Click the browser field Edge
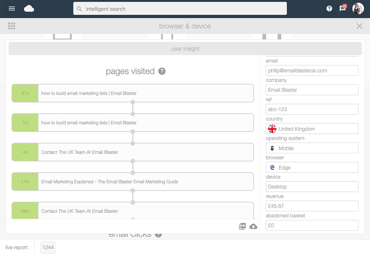 coord(312,167)
